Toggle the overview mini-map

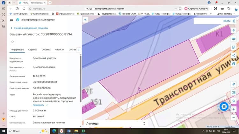click(x=234, y=92)
